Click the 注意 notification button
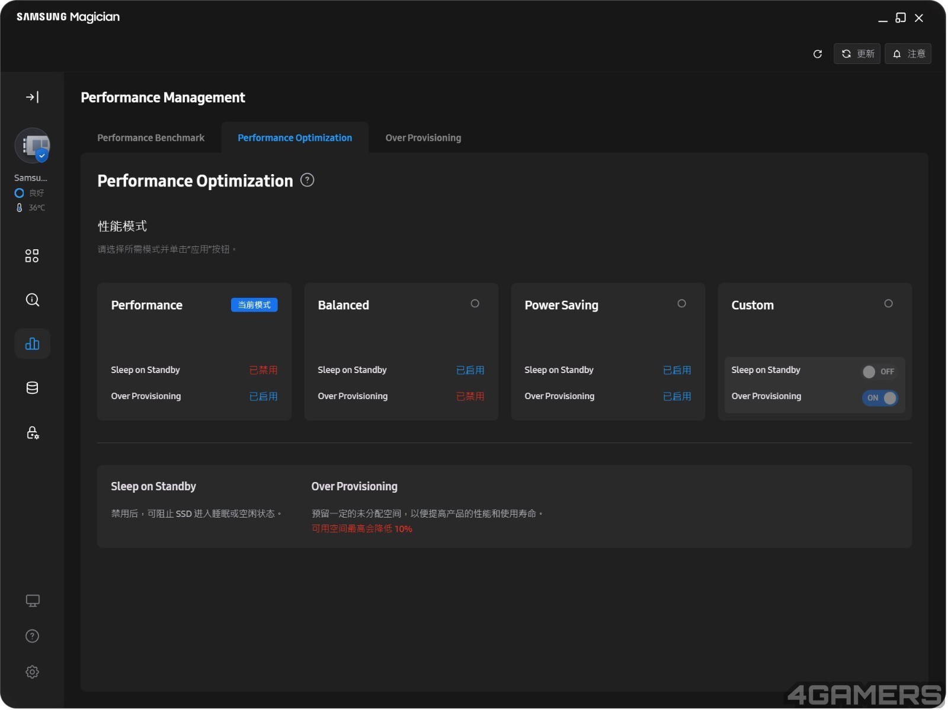This screenshot has height=710, width=948. [x=908, y=54]
